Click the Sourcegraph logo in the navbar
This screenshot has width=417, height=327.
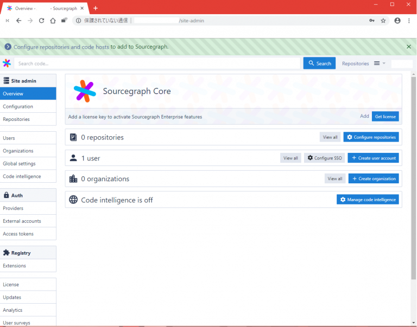[x=7, y=63]
